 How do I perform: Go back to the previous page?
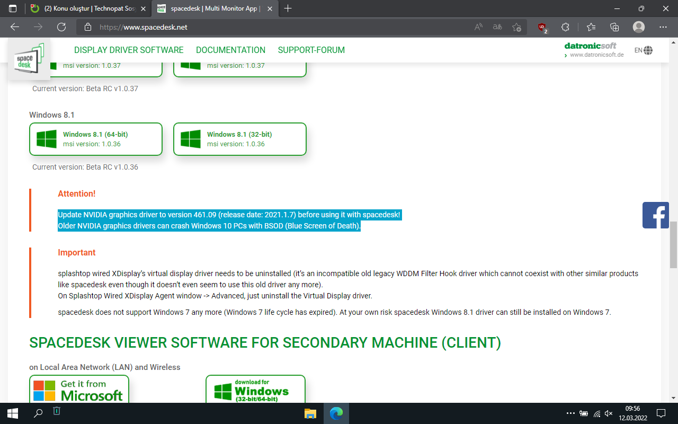[x=15, y=27]
